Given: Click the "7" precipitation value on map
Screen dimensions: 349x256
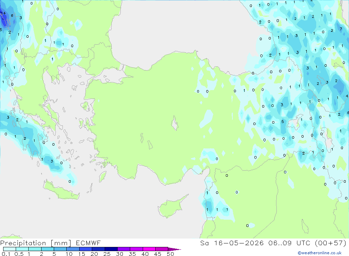Looking at the screenshot, I should click(x=341, y=29).
